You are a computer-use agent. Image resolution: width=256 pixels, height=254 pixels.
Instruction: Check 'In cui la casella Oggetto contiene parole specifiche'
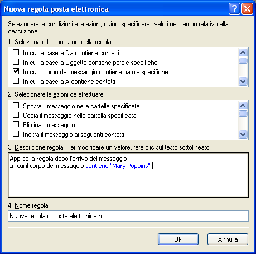[16, 61]
